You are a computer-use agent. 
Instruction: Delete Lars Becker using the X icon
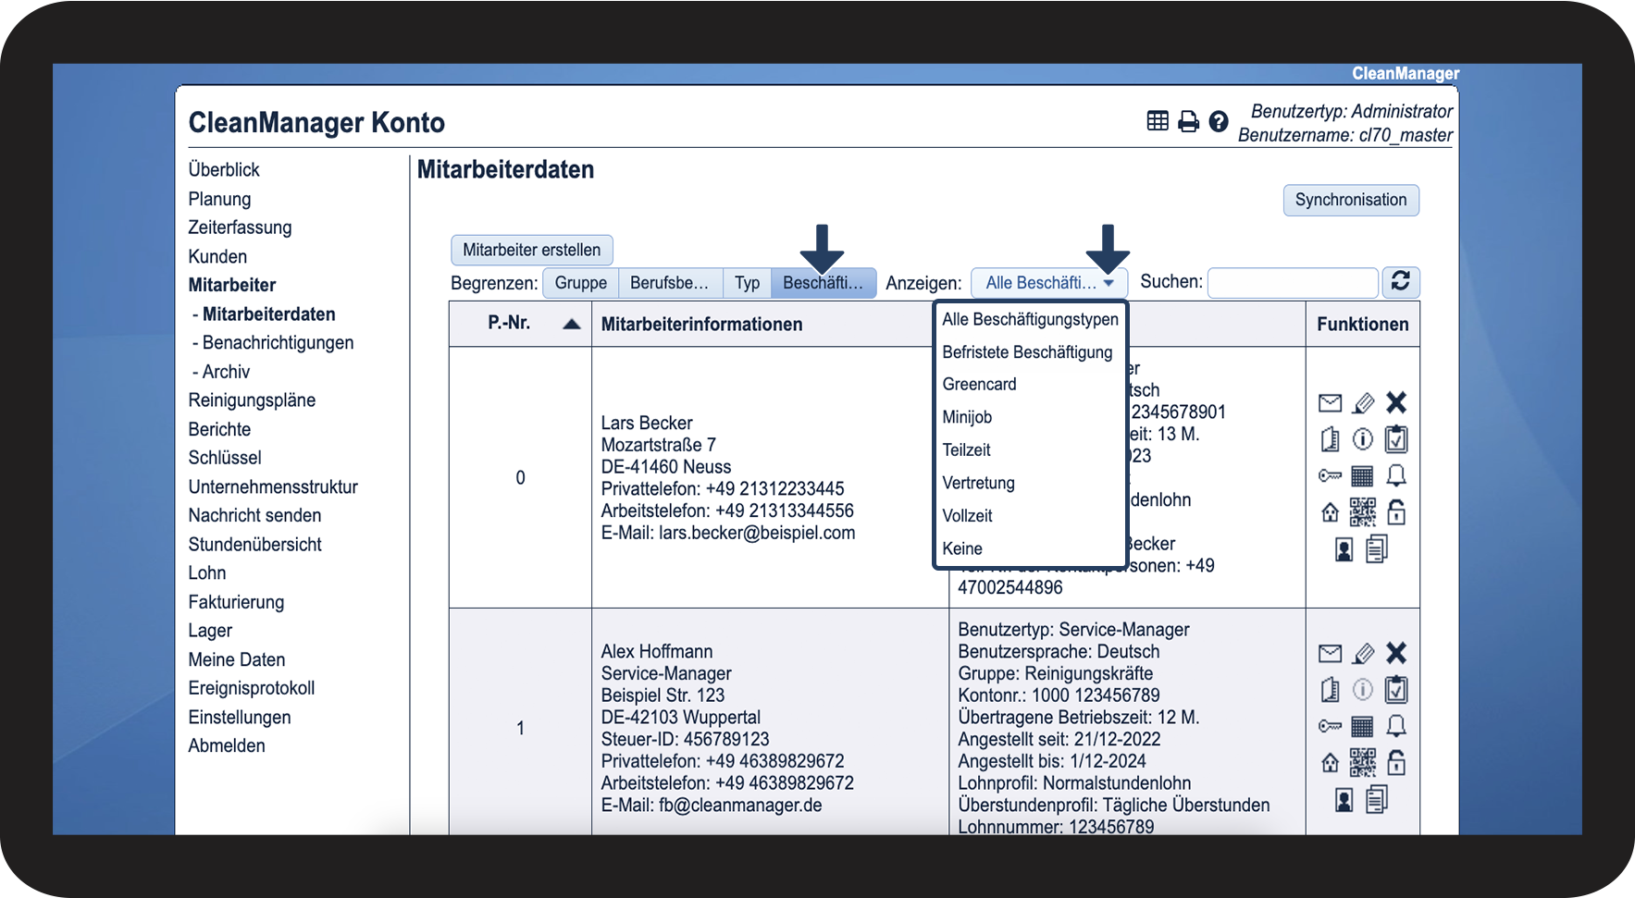tap(1396, 402)
